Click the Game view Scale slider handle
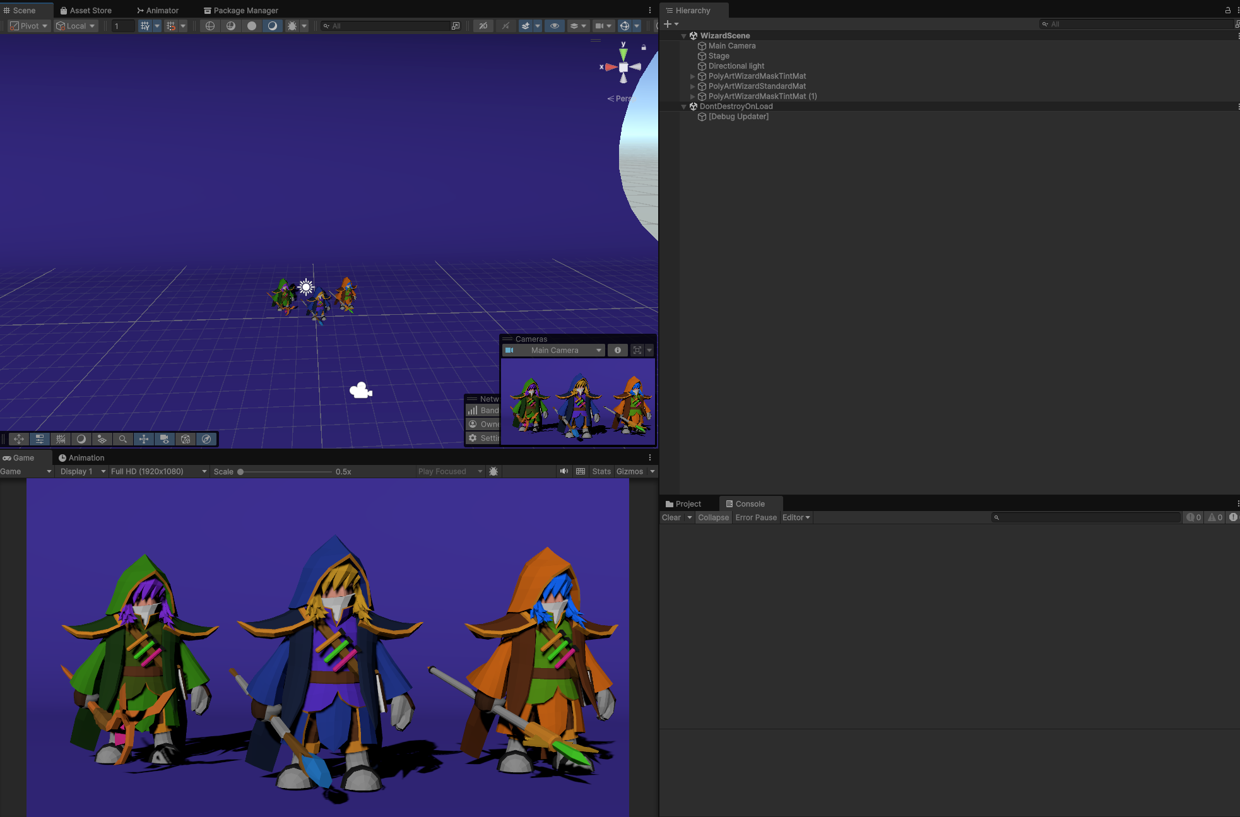 tap(240, 471)
